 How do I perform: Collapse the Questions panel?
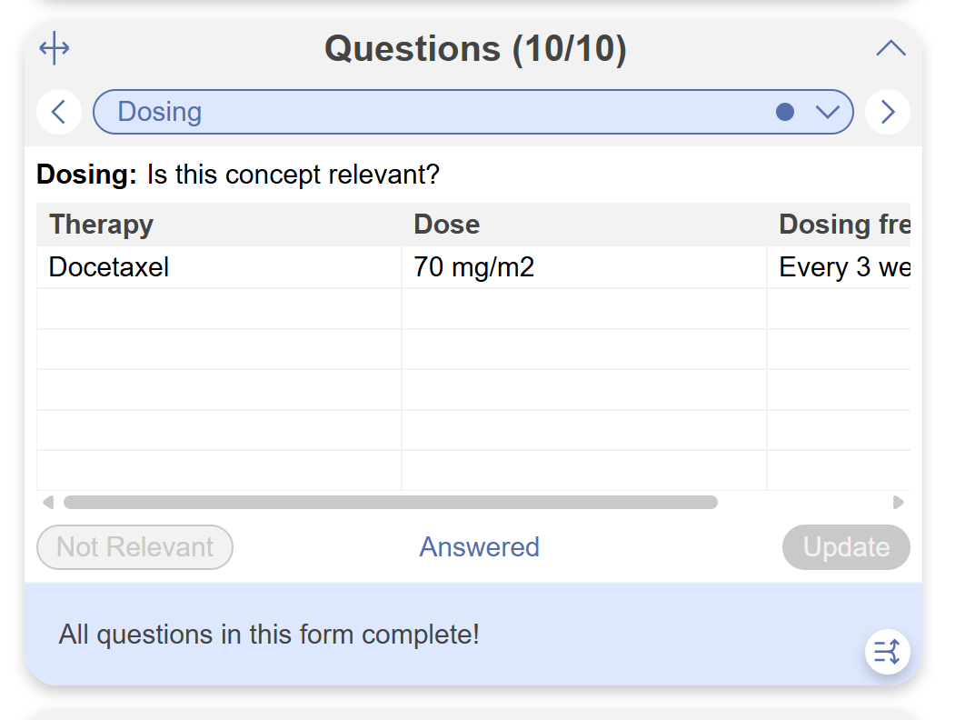tap(890, 49)
